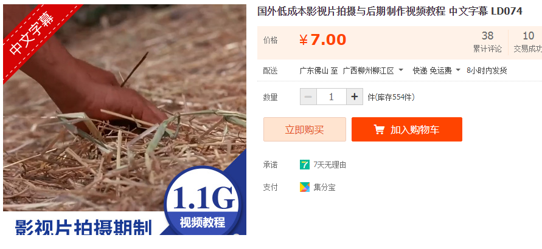Increase quantity with the plus button

coord(354,97)
